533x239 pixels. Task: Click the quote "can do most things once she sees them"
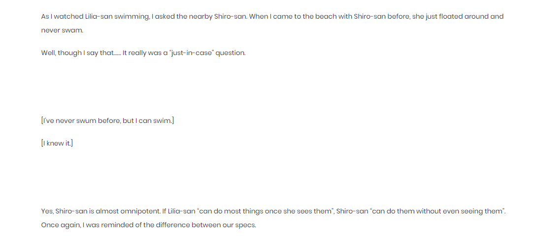[x=265, y=211]
